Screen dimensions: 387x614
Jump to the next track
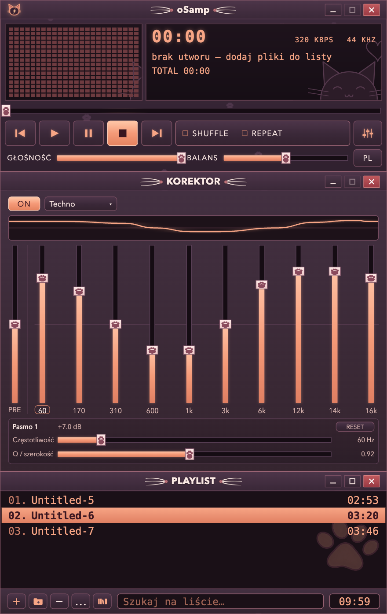[157, 133]
